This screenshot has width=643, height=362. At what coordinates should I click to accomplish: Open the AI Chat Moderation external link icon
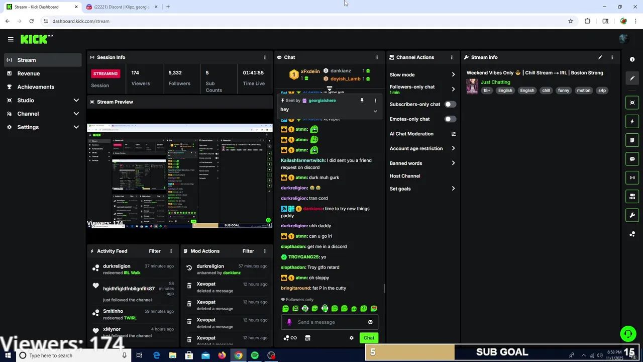click(454, 134)
